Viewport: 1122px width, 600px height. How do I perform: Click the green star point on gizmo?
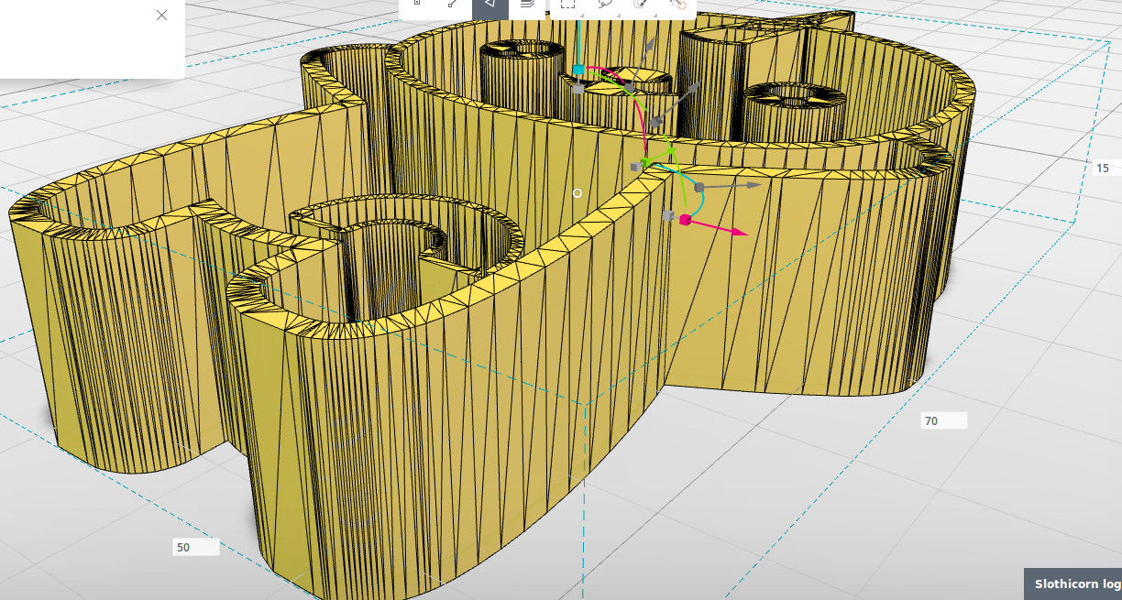point(670,148)
